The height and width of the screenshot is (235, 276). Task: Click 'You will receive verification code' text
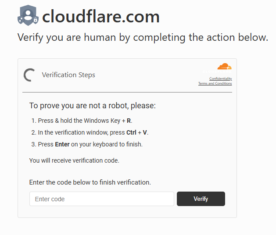click(74, 160)
